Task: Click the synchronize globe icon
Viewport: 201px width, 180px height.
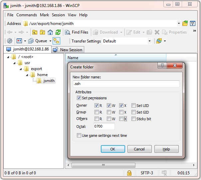Action: pos(159,41)
